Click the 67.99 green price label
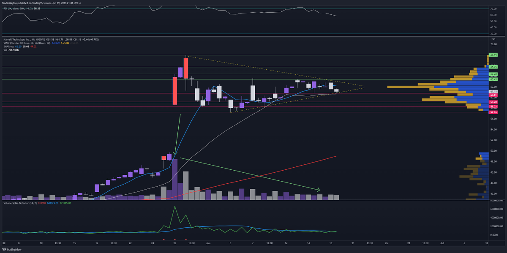 tap(493, 55)
